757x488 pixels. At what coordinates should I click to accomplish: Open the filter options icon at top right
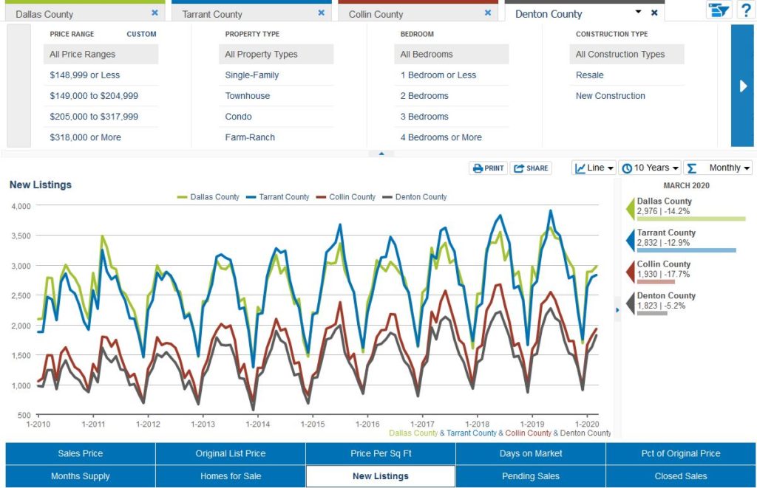pyautogui.click(x=718, y=10)
